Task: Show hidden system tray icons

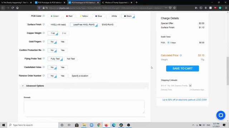Action: point(193,125)
